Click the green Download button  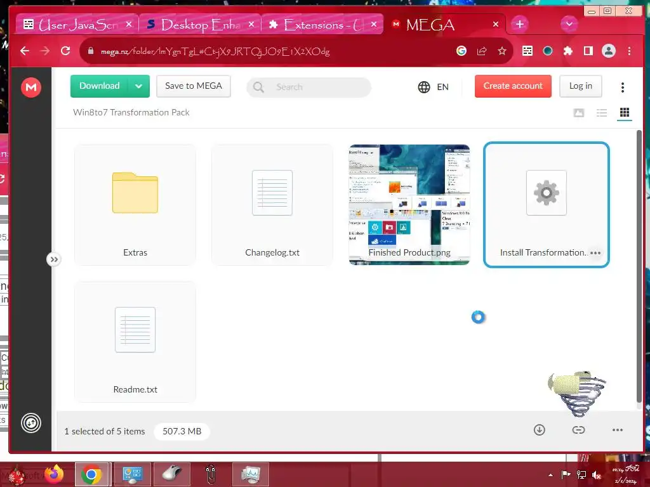[x=100, y=86]
